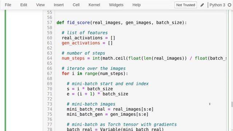Click the page vertical scrollbar thumb
This screenshot has height=131, width=233.
point(232,104)
